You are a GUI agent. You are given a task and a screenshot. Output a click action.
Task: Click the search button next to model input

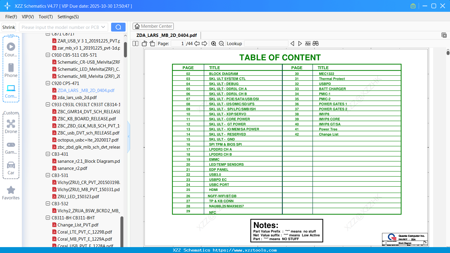118,27
